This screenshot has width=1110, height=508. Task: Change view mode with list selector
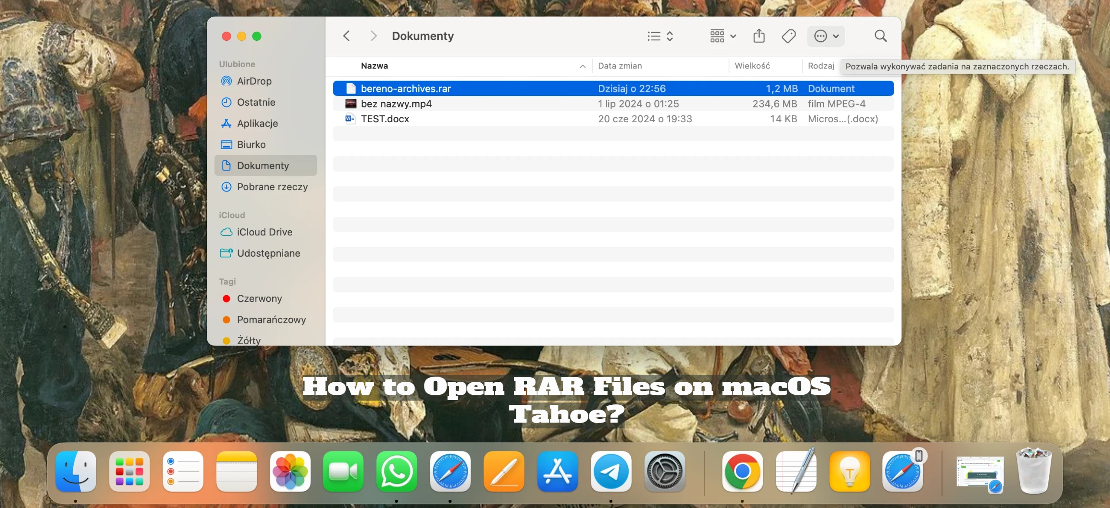coord(660,36)
